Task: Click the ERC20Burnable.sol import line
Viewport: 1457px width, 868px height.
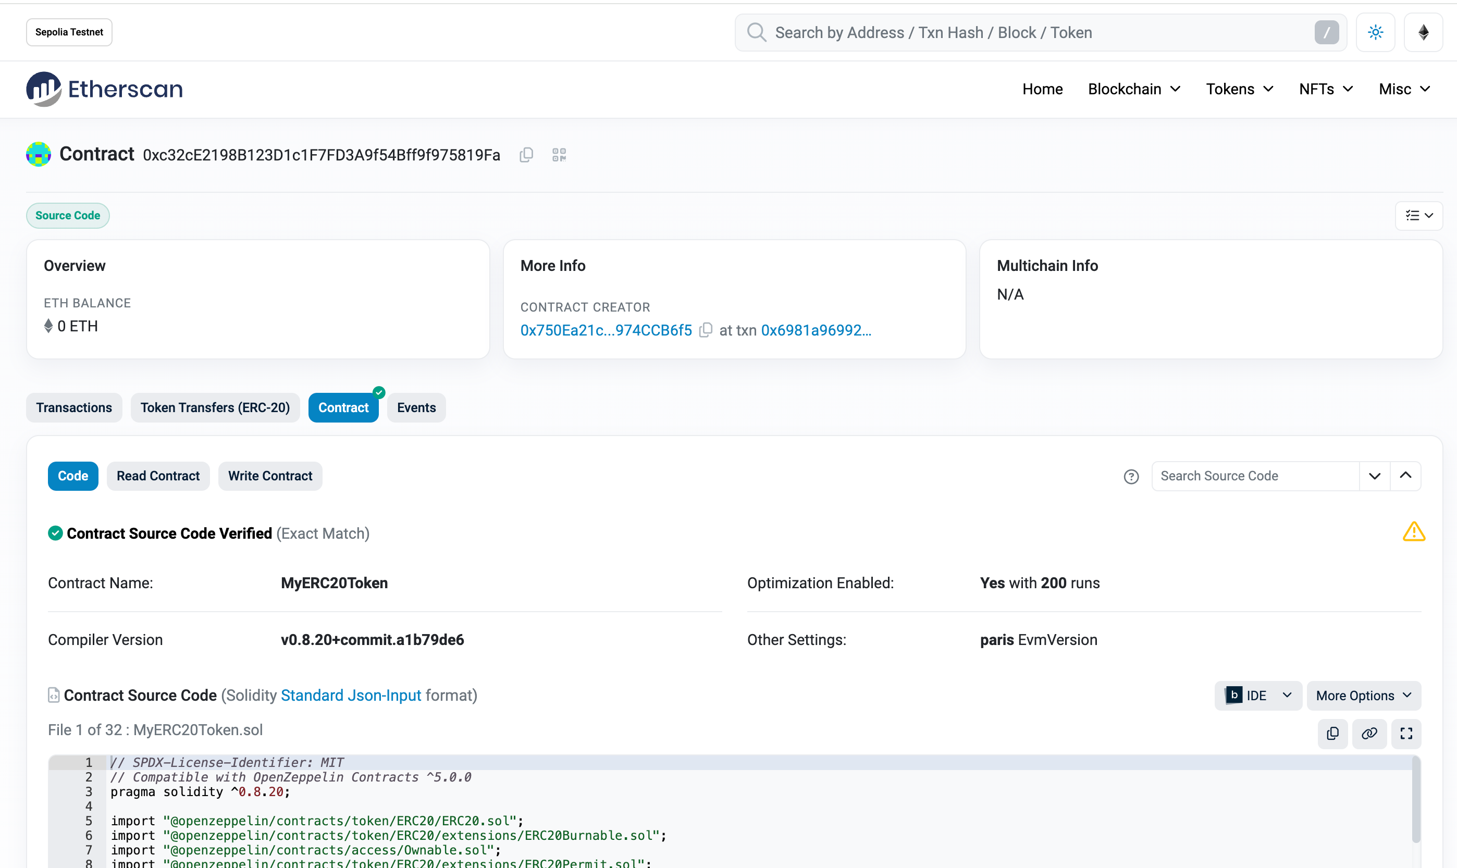Action: tap(388, 836)
